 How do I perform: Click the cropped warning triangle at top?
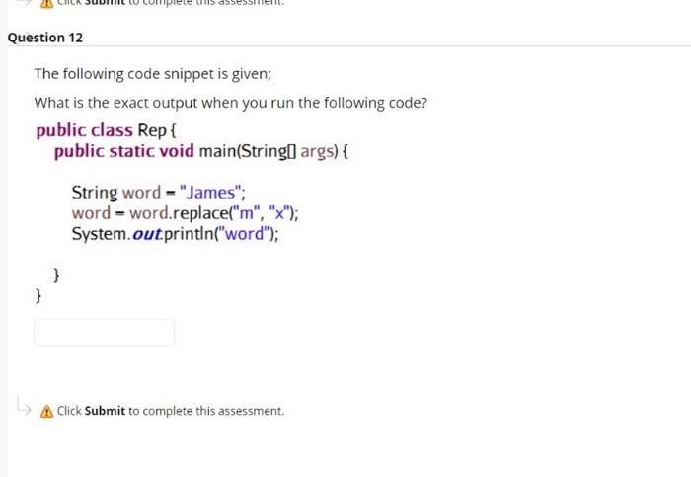click(x=46, y=4)
